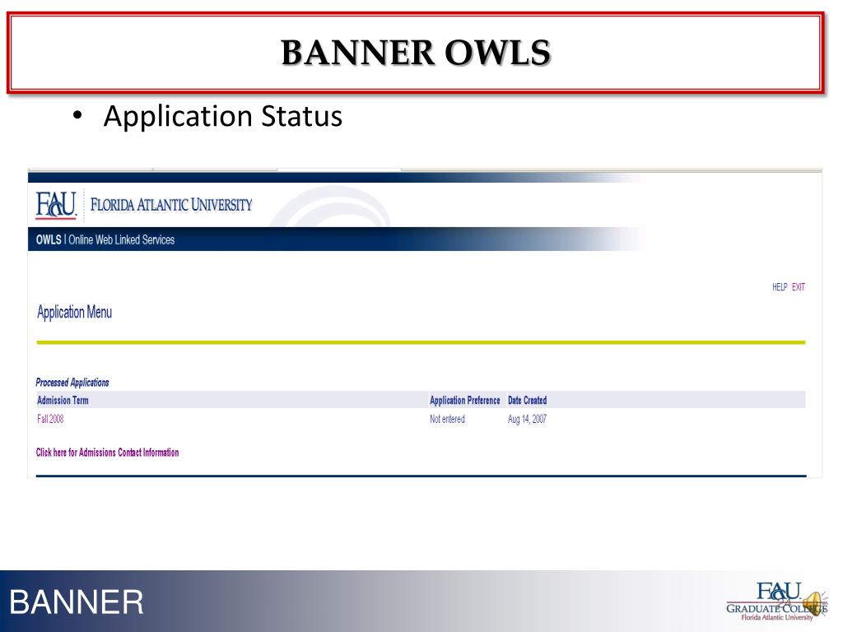Screen dimensions: 843x632
Task: Click the EXIT link
Action: [x=799, y=287]
